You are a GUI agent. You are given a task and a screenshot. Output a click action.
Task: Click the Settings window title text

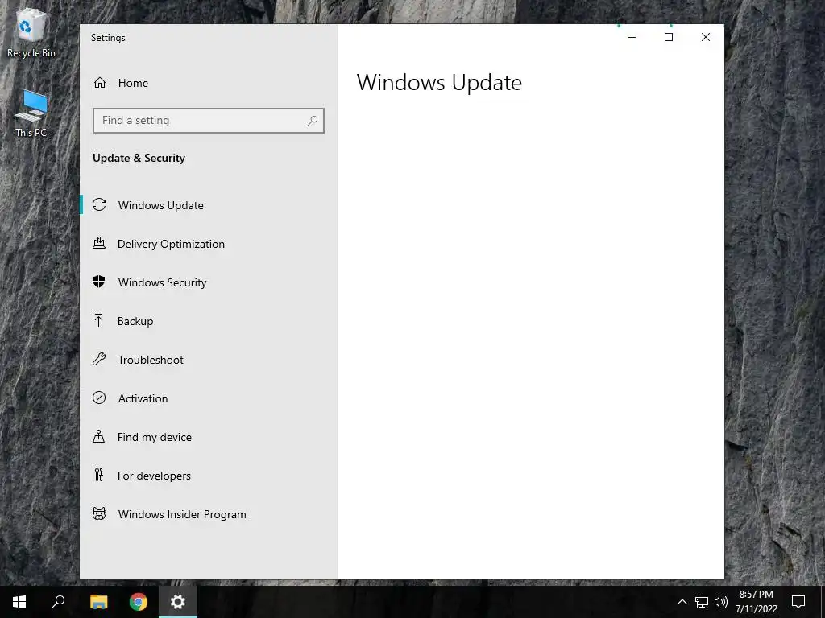pos(108,38)
